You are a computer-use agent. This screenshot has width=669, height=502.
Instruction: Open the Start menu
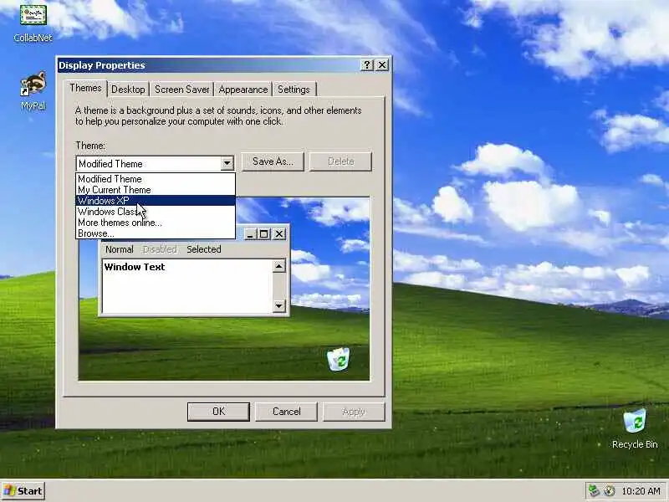point(23,491)
